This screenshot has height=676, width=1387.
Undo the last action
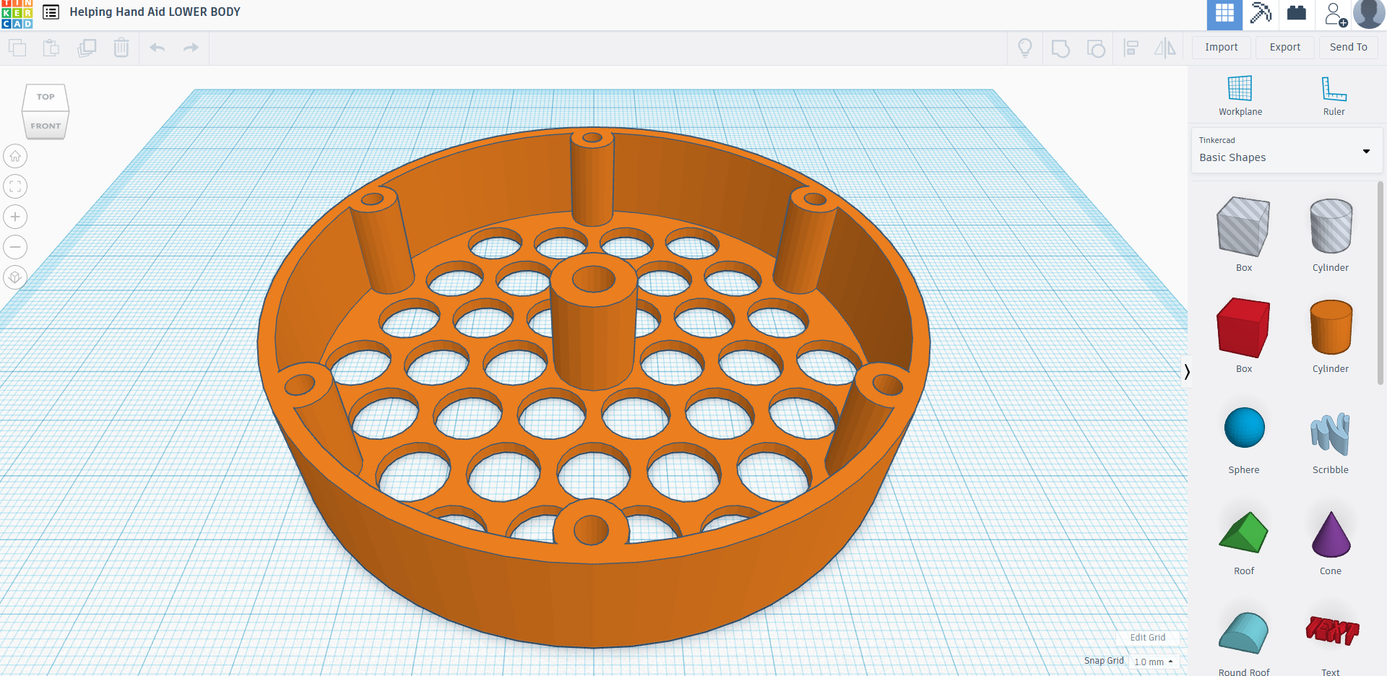point(157,48)
